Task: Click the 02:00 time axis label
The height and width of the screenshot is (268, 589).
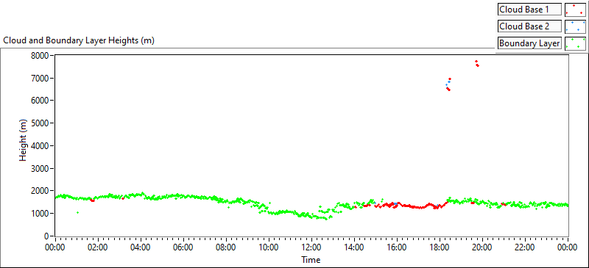Action: 98,247
